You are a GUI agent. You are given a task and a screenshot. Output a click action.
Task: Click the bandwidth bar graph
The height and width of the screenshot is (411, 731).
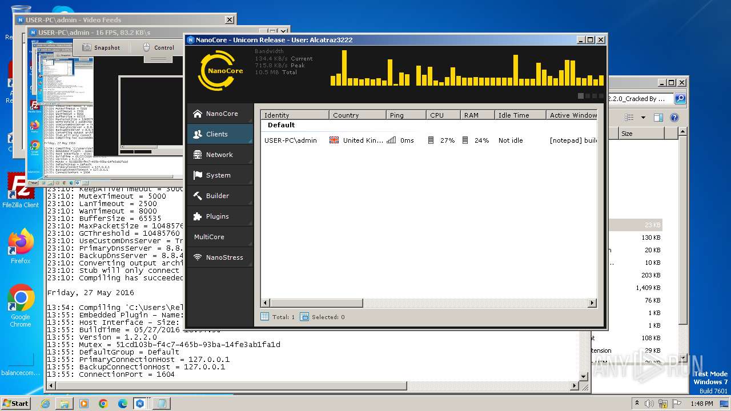(x=467, y=68)
